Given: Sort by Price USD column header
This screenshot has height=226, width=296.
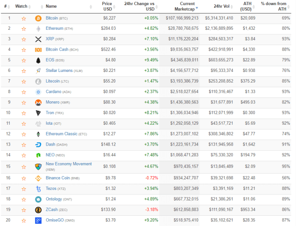Looking at the screenshot, I should [x=108, y=6].
